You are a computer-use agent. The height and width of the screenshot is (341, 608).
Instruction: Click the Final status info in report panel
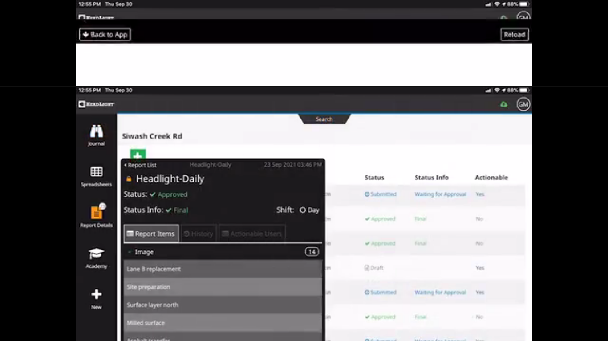point(177,210)
